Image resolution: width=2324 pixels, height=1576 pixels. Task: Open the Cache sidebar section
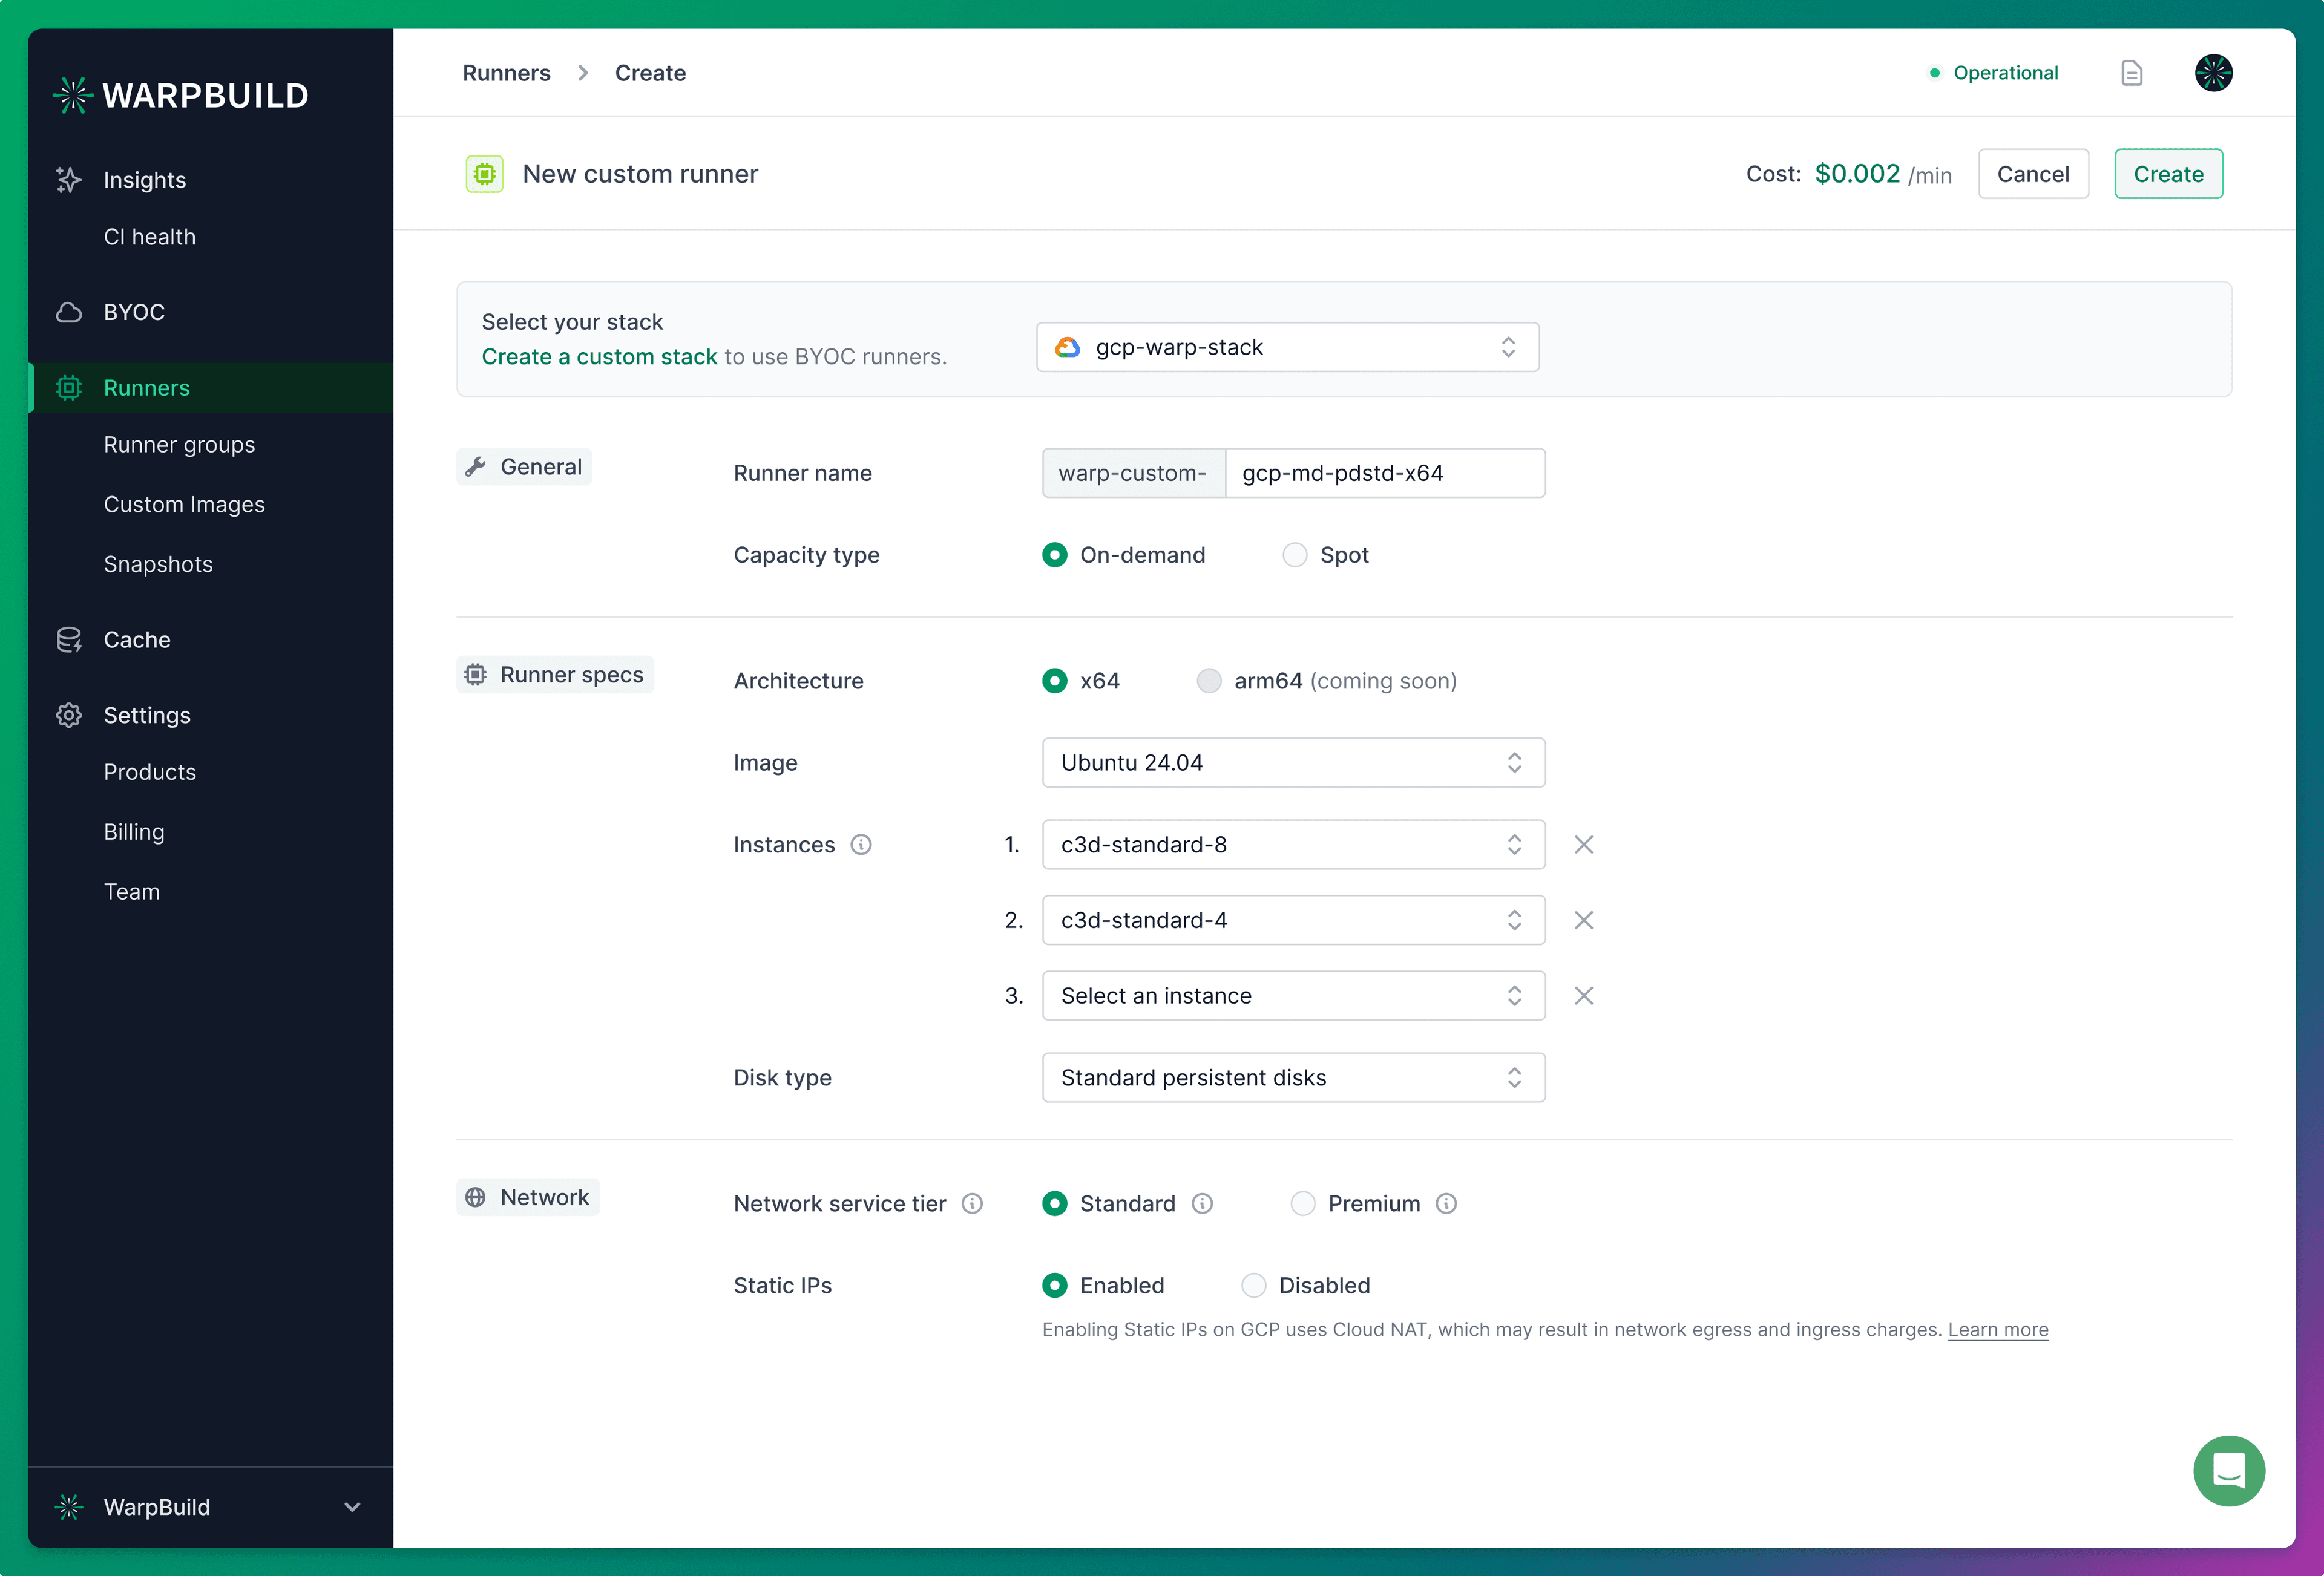(x=137, y=639)
